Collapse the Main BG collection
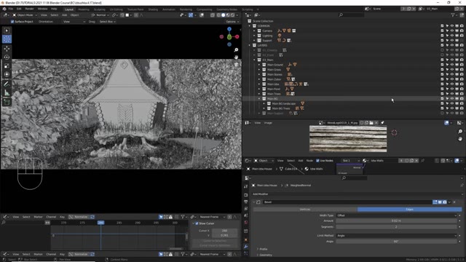Screen dimensions: 466x262 pos(259,99)
